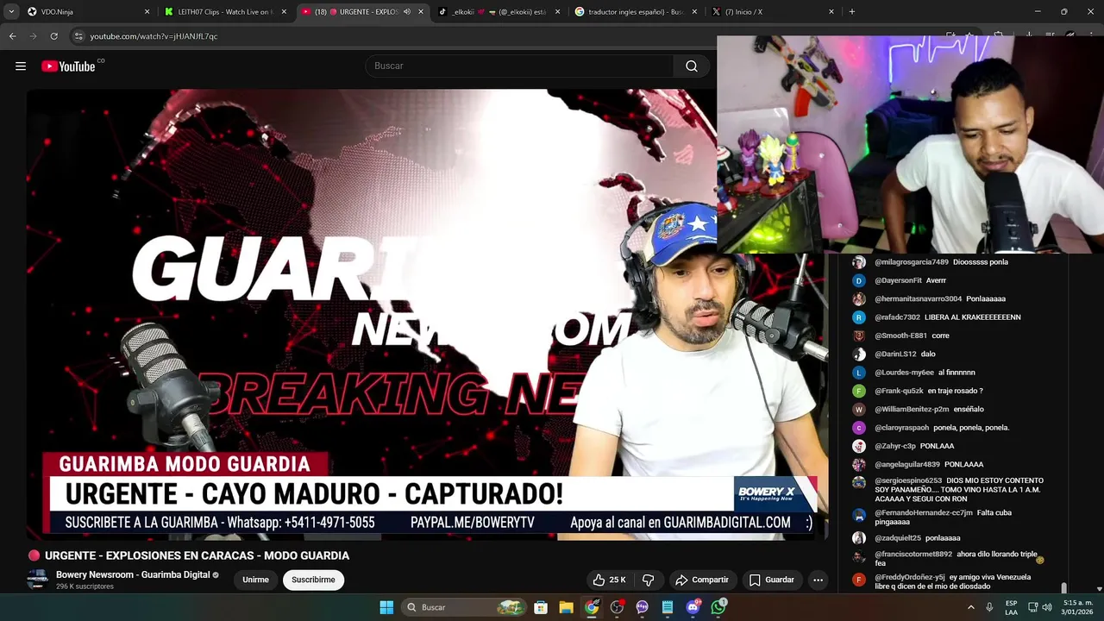Click chat author @DarinLS12
The height and width of the screenshot is (621, 1104).
895,354
